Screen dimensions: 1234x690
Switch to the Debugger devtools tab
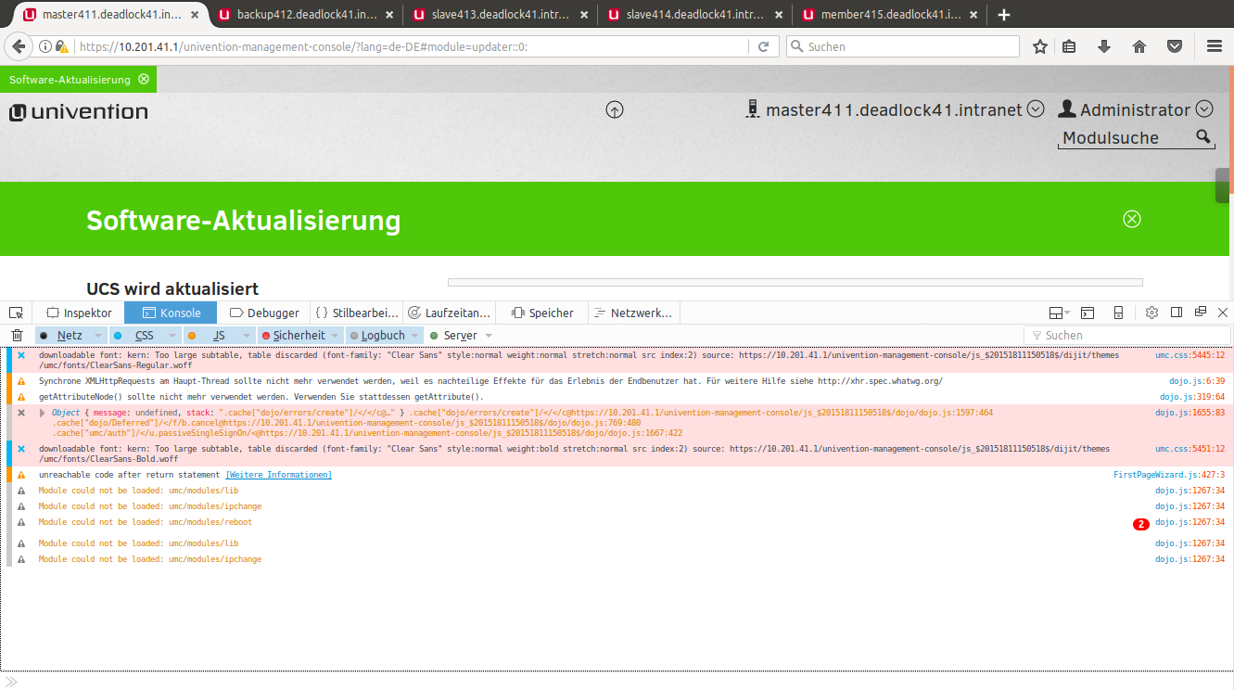(264, 313)
